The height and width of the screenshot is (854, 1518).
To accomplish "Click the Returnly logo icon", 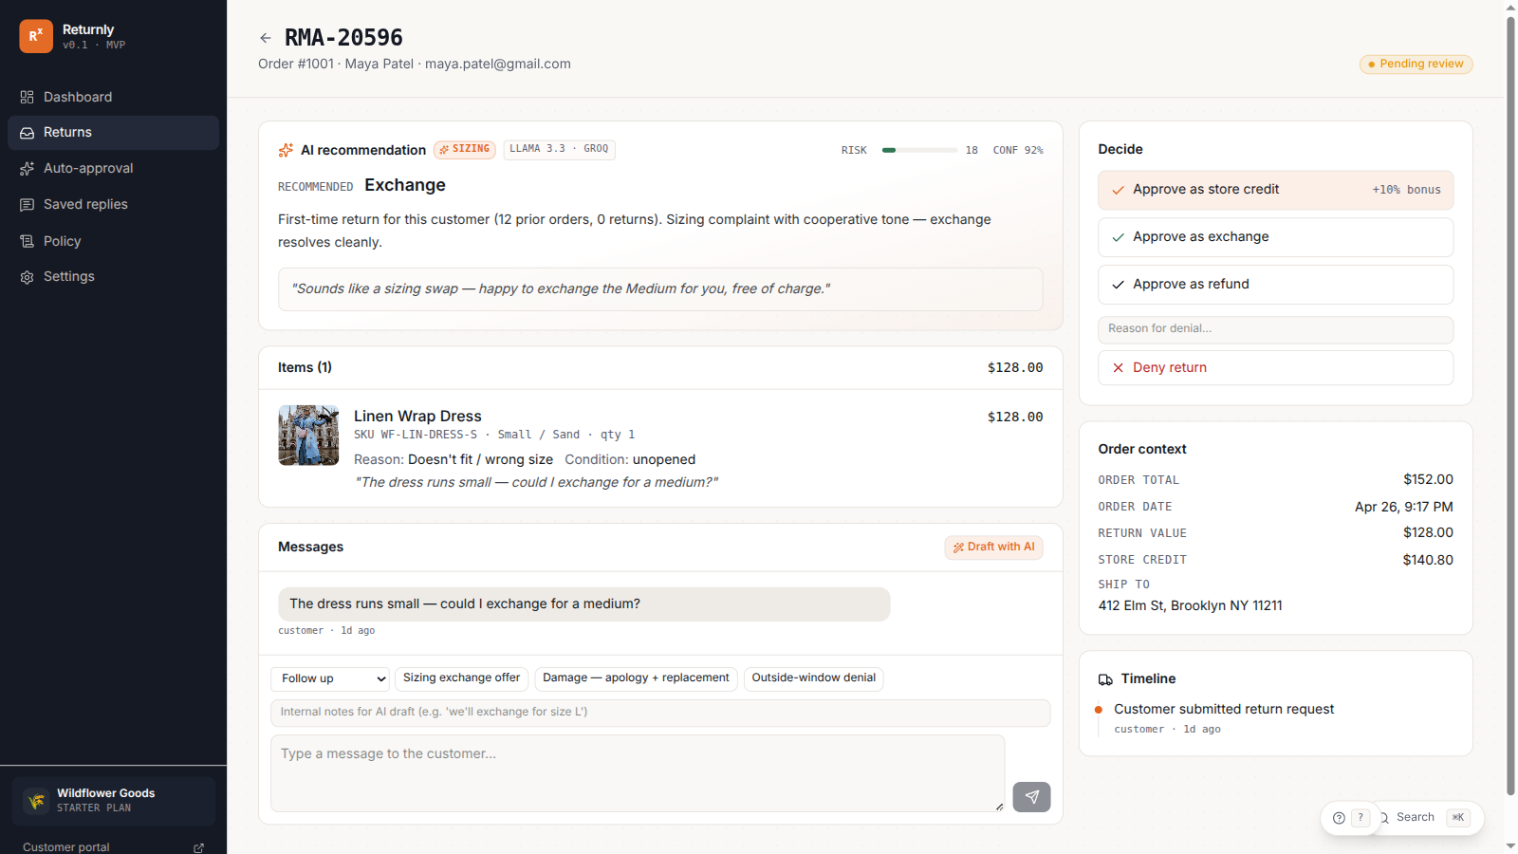I will (x=36, y=36).
